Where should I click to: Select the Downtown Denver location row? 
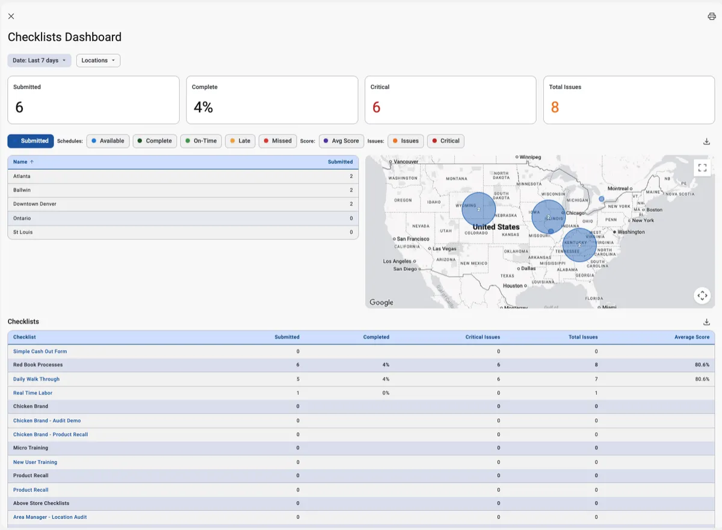pos(183,204)
